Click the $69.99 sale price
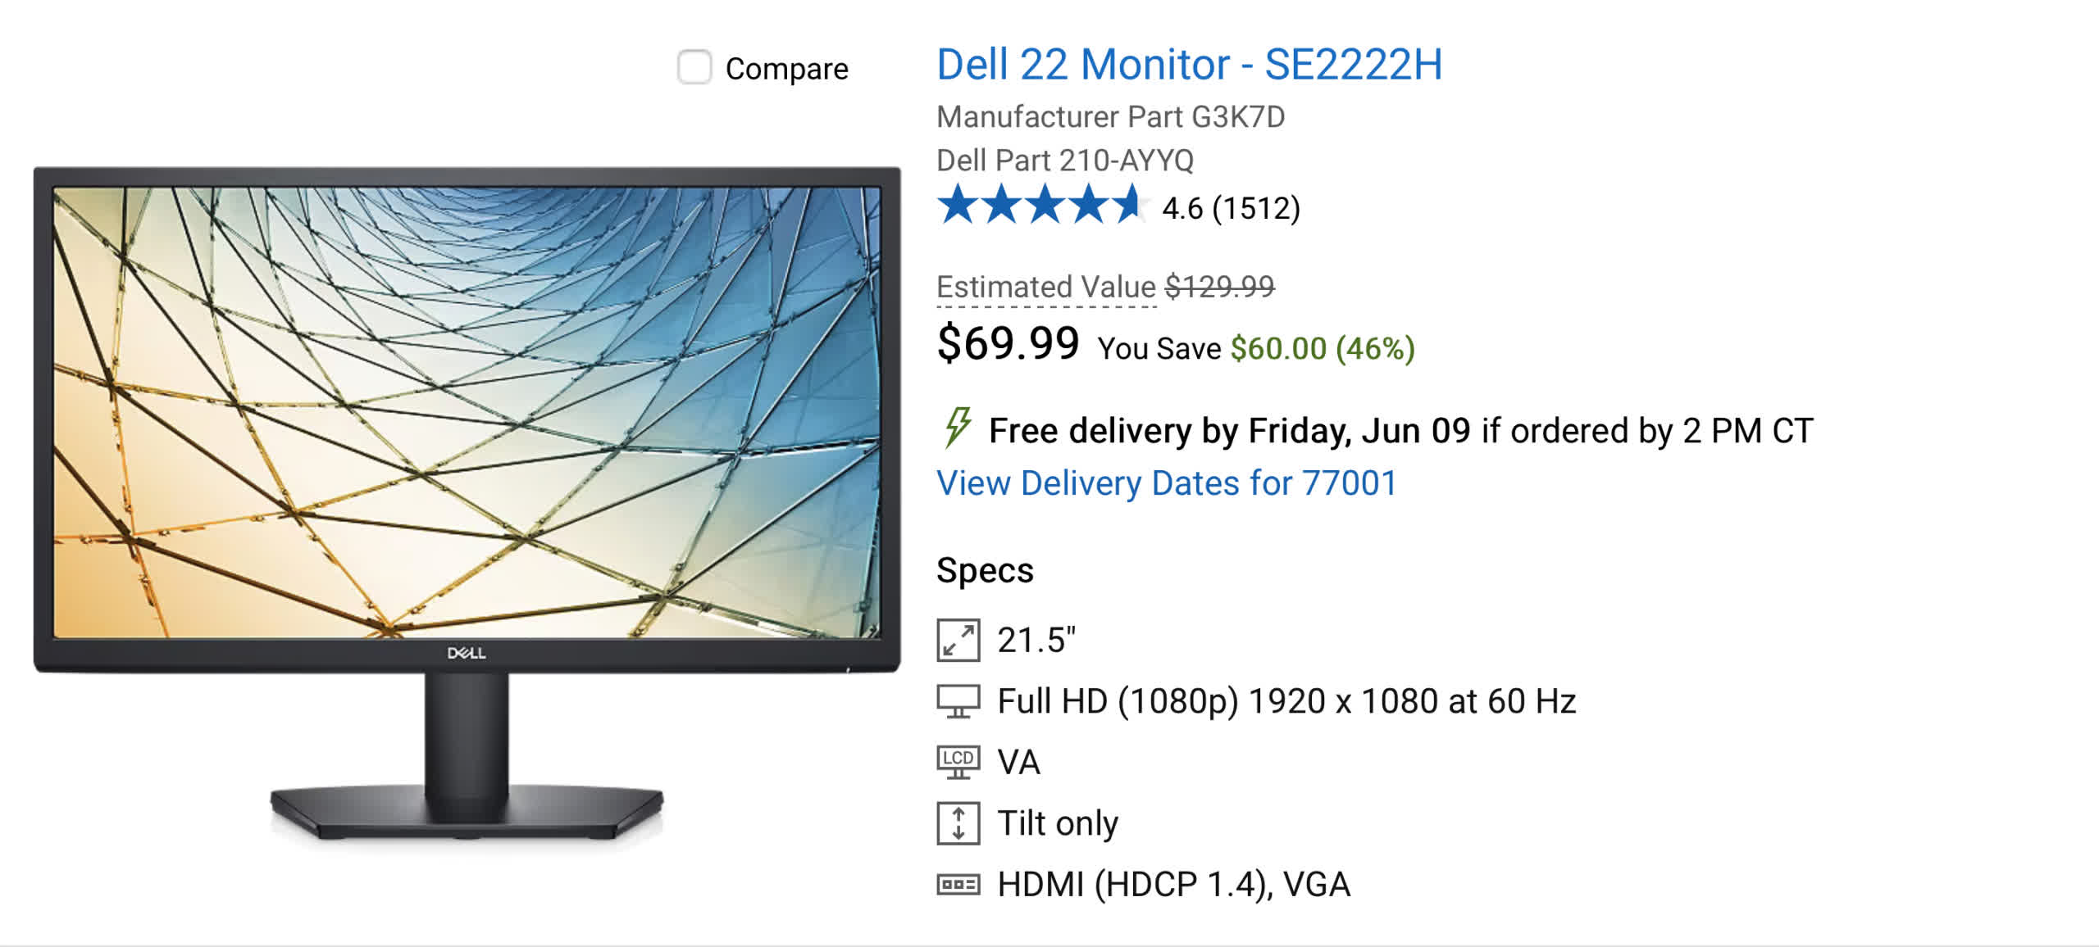The height and width of the screenshot is (947, 2099). (x=1008, y=343)
